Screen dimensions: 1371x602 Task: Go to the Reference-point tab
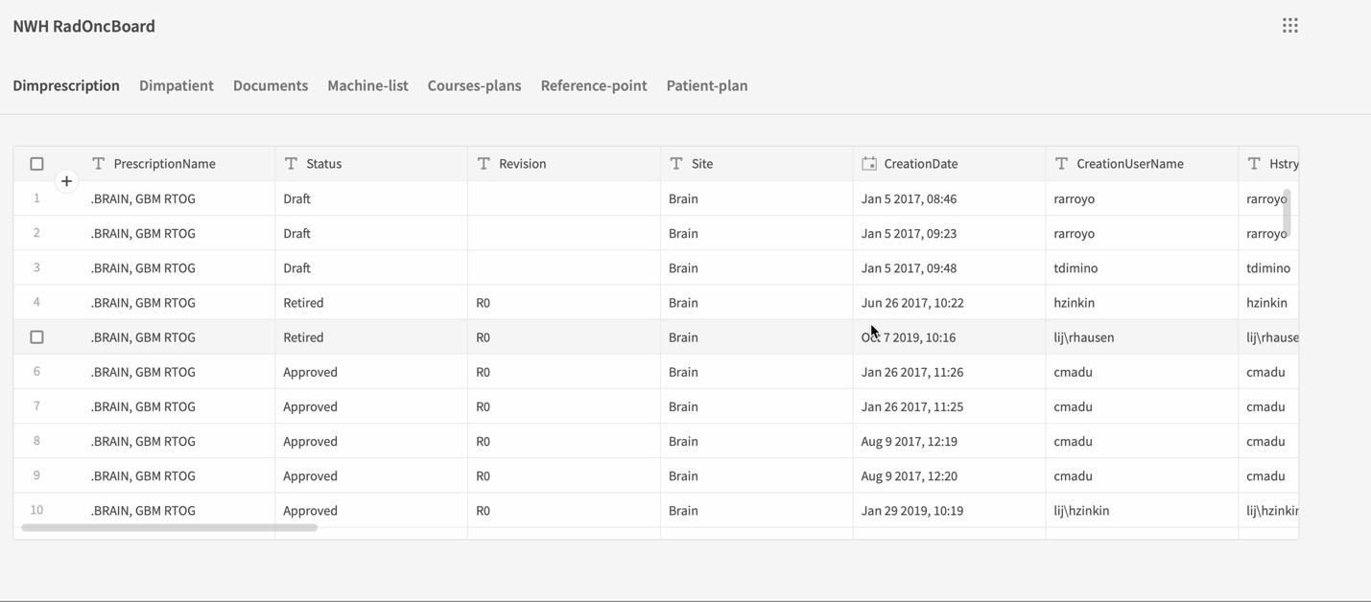point(594,85)
